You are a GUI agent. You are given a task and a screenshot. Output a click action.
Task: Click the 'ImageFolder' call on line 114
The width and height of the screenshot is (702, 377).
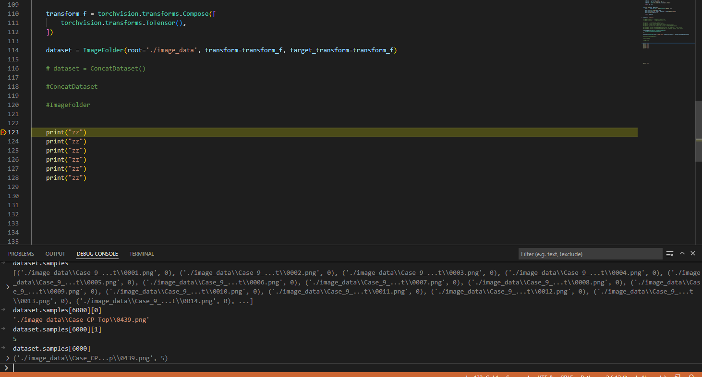tap(103, 50)
